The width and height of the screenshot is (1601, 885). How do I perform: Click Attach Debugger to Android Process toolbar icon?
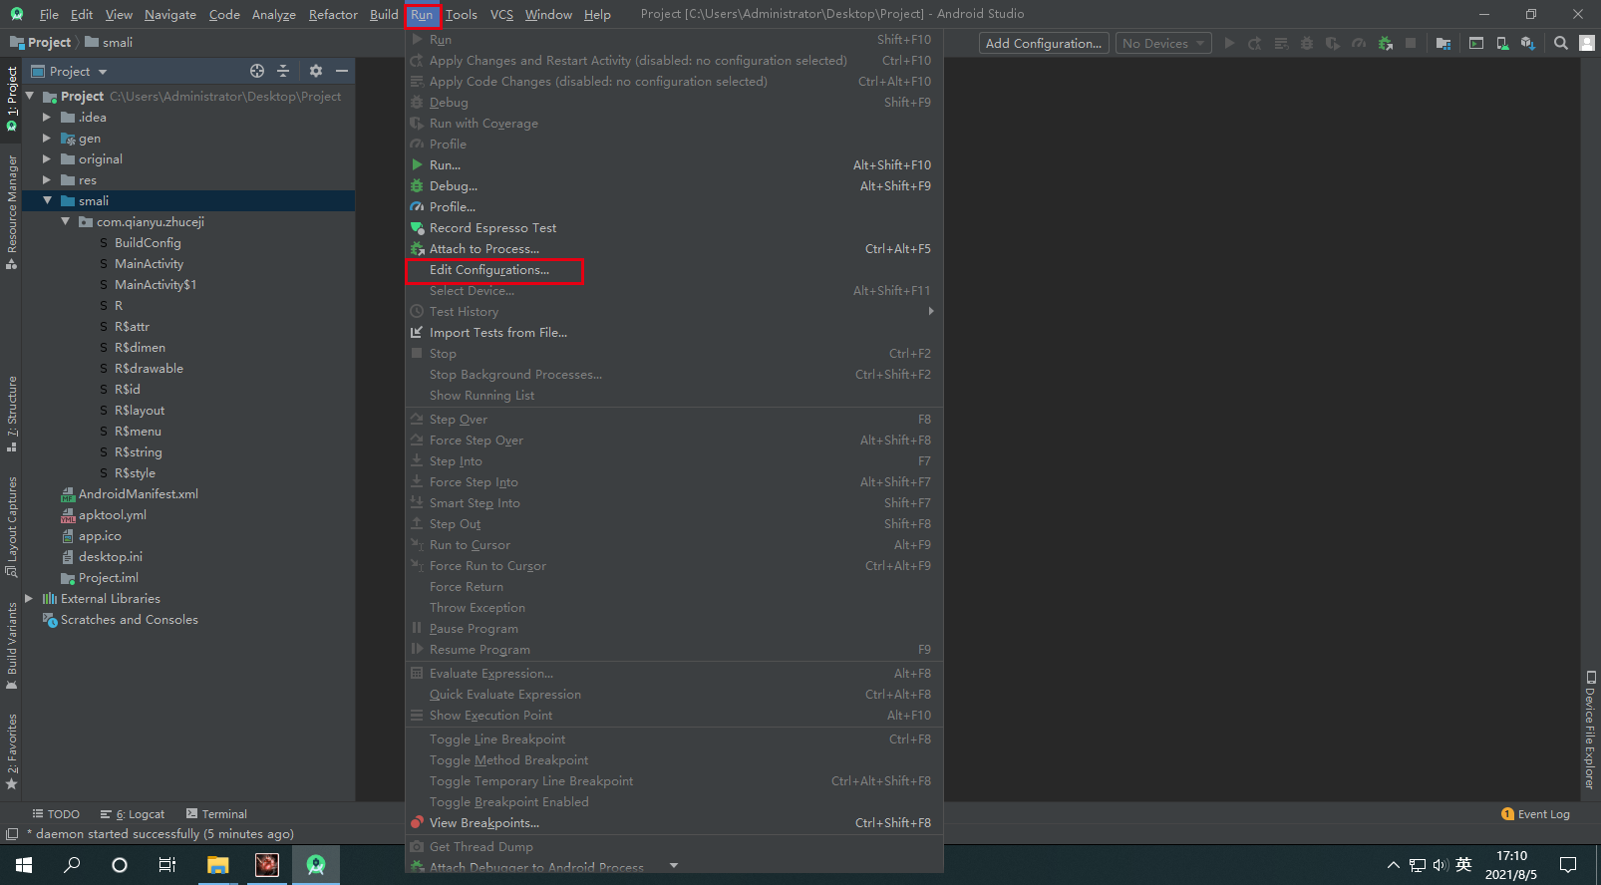click(x=1385, y=43)
